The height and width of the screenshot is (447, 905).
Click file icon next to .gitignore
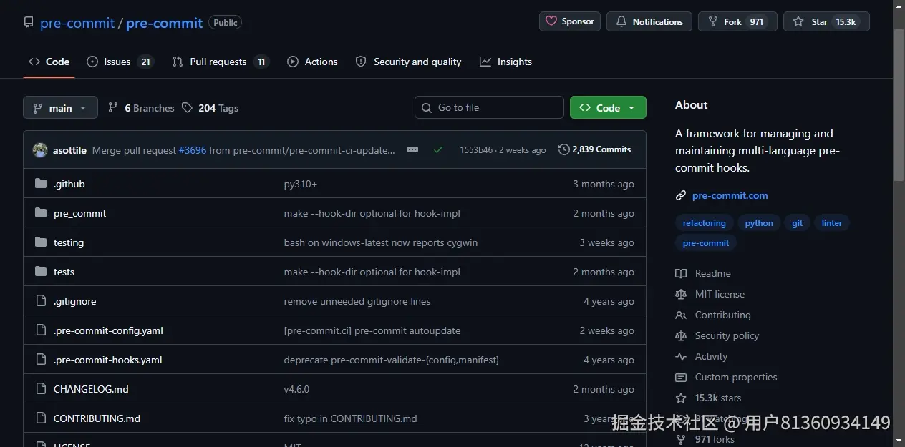pos(41,301)
